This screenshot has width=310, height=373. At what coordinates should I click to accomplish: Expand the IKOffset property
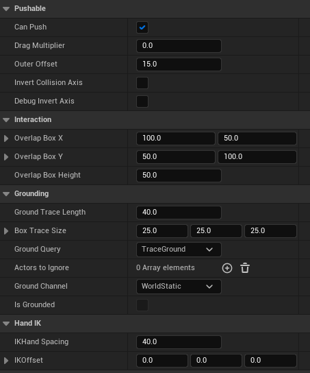coord(6,361)
